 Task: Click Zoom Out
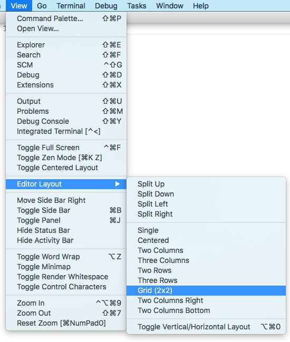66,313
